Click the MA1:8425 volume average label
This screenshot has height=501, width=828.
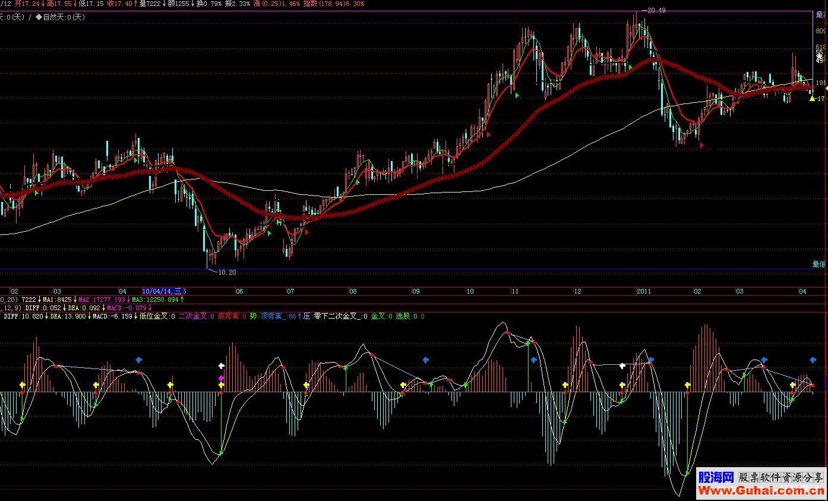pos(57,300)
